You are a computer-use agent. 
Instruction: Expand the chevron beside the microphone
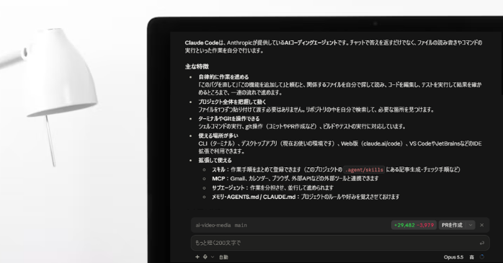click(213, 257)
